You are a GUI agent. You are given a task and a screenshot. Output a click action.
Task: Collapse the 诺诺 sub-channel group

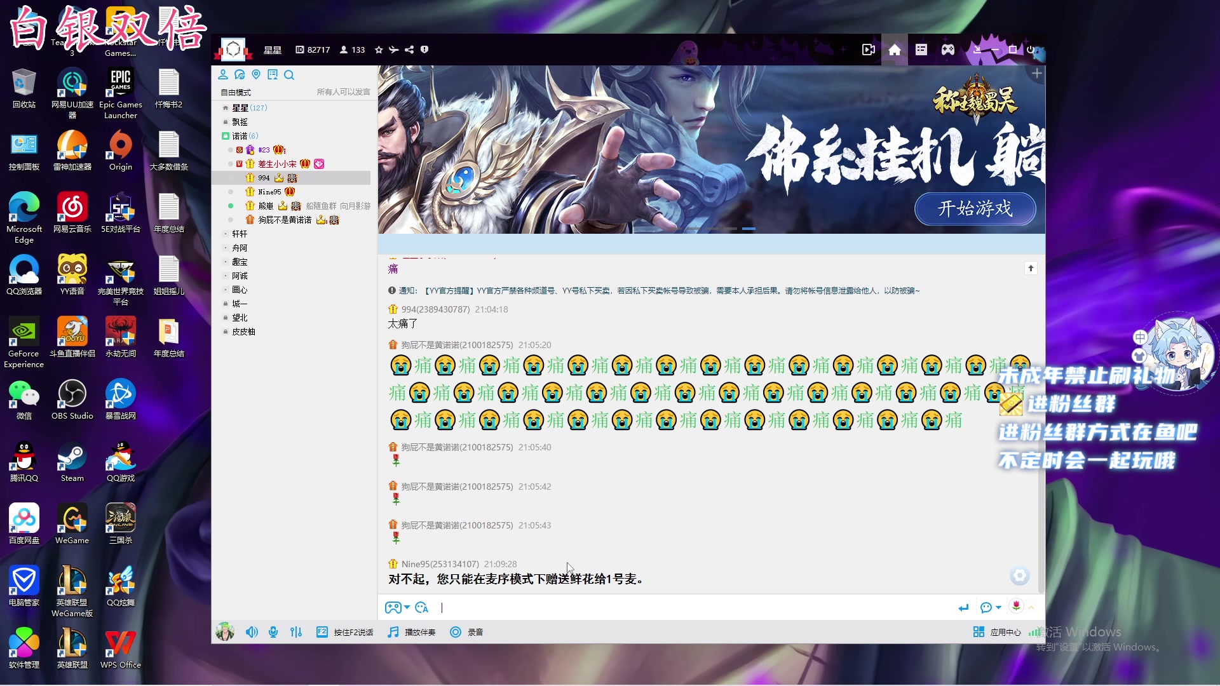click(226, 136)
